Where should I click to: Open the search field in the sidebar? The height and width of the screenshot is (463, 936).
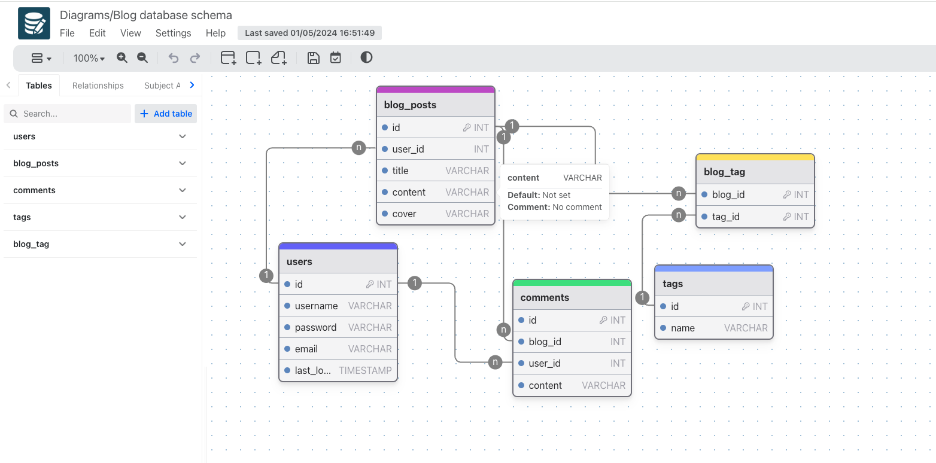67,113
